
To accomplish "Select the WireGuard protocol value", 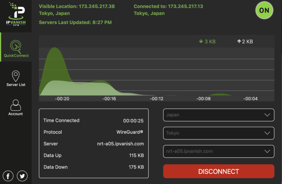I will (x=127, y=132).
